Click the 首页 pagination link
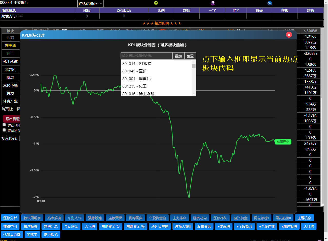Screen dimensions: 328x241 (5, 109)
